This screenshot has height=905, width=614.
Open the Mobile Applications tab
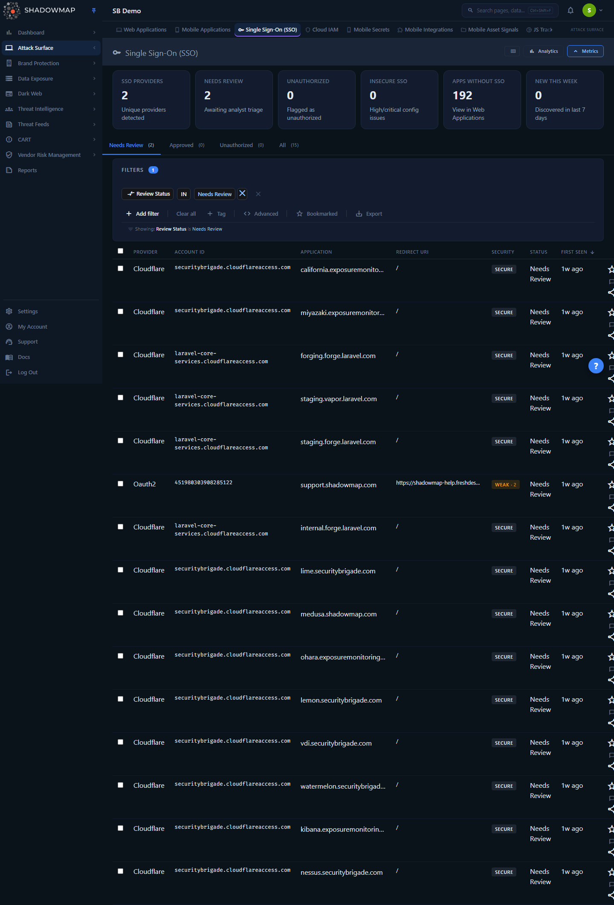pos(203,30)
